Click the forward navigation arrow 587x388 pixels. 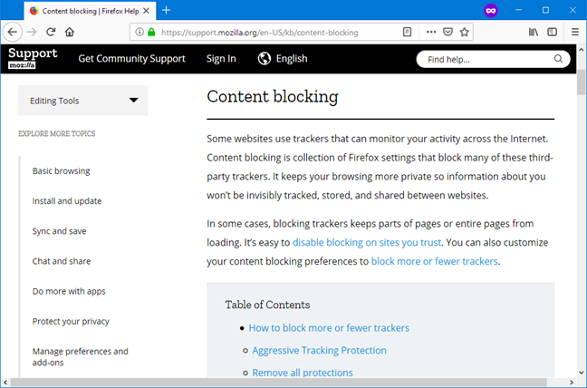(x=32, y=33)
